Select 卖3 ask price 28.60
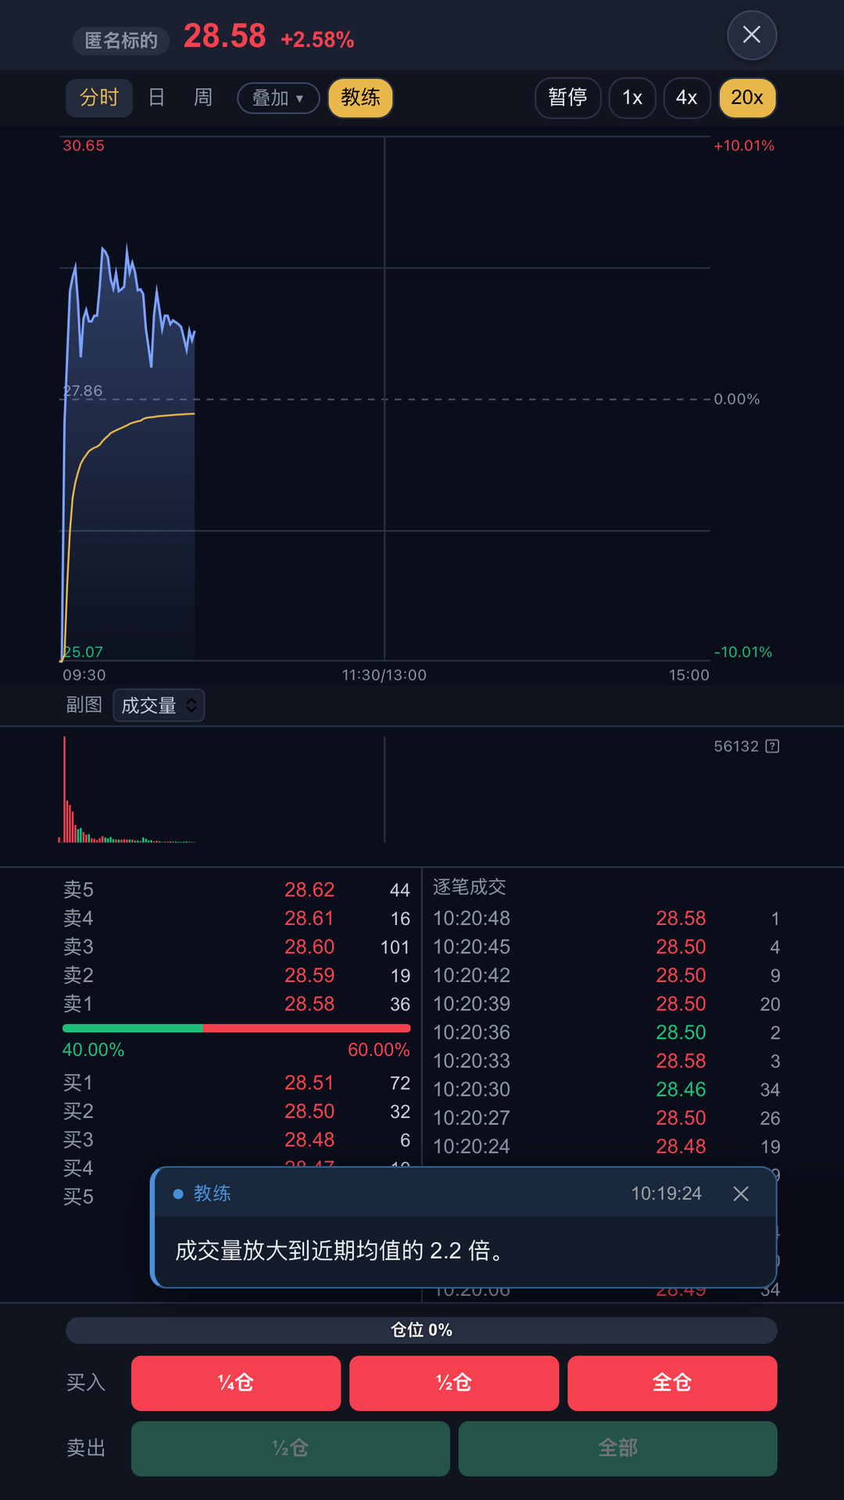The width and height of the screenshot is (844, 1500). [x=236, y=947]
